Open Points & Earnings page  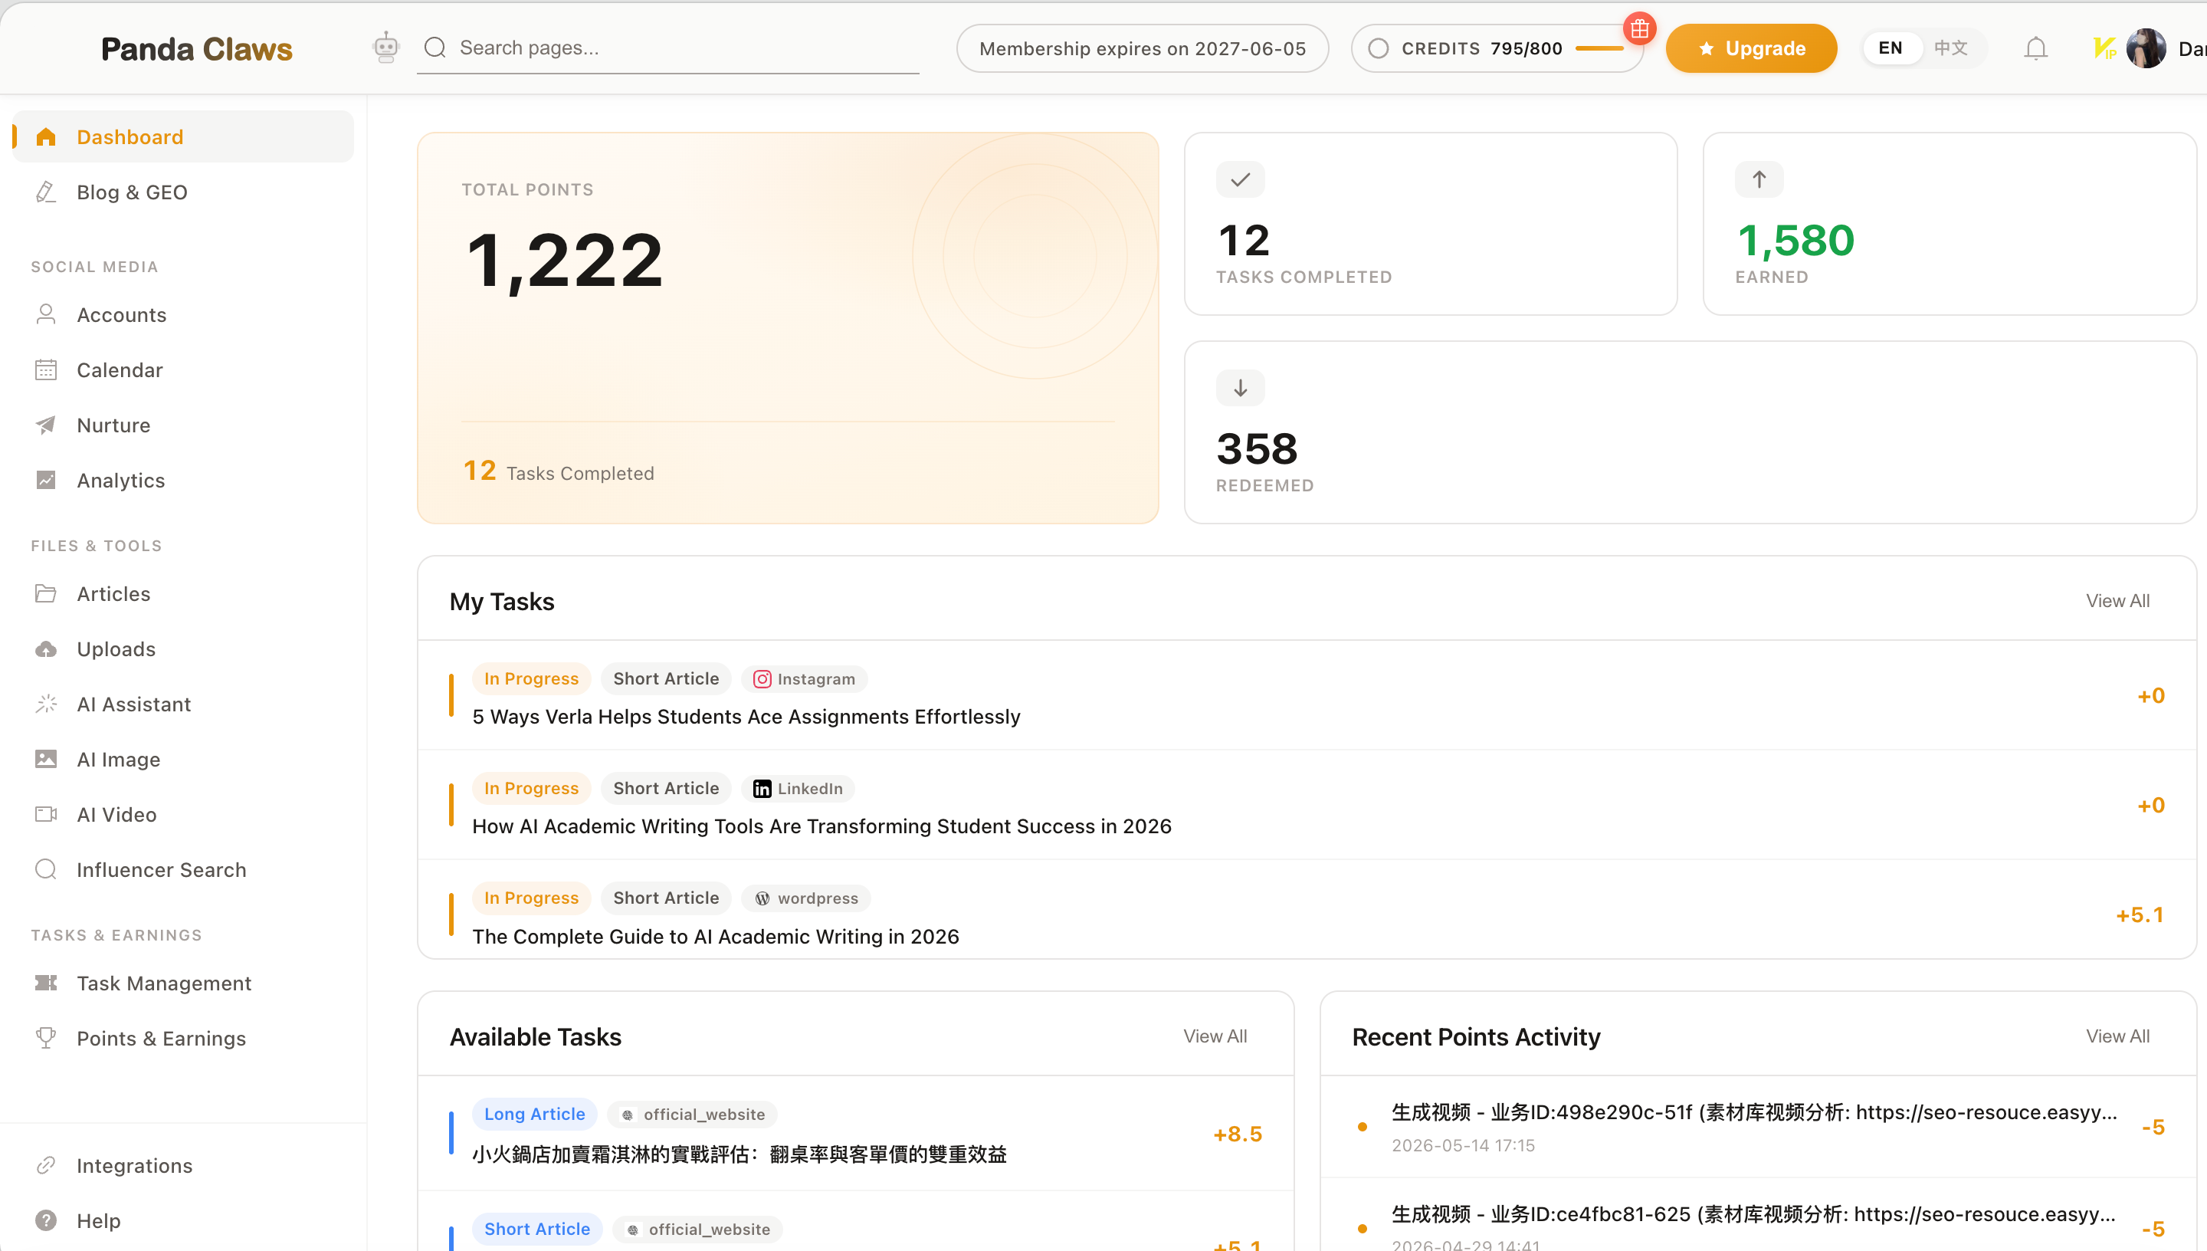(x=184, y=1038)
